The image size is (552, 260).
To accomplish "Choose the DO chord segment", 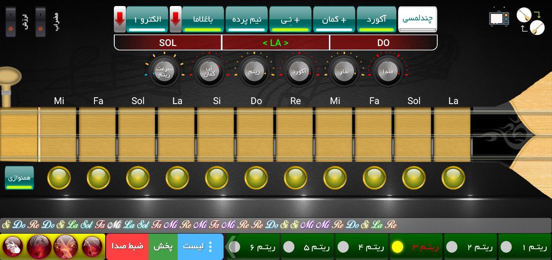I will (383, 43).
